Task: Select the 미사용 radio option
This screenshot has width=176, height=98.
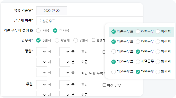Action: point(55,30)
